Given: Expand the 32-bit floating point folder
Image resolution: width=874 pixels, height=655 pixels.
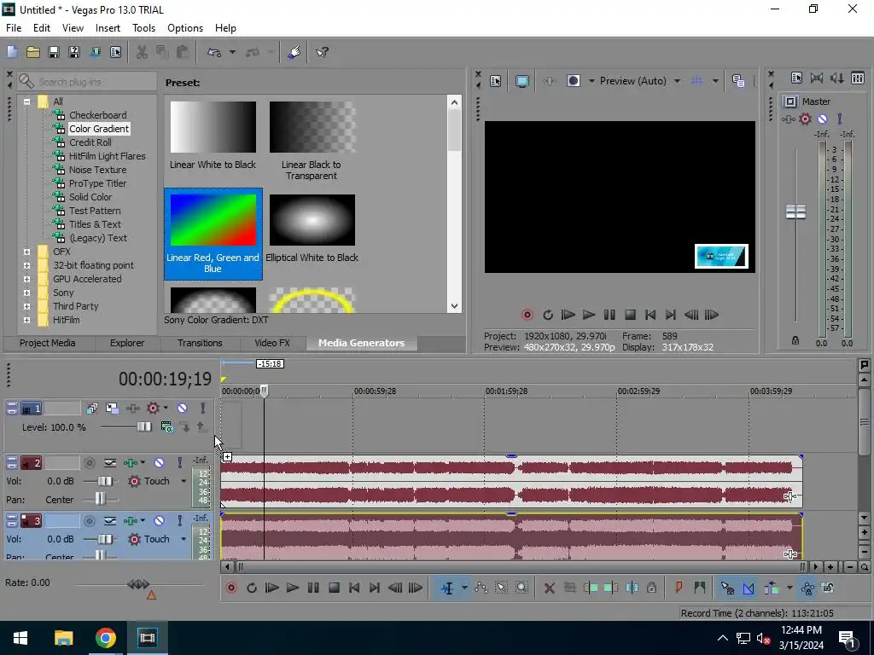Looking at the screenshot, I should click(x=26, y=266).
